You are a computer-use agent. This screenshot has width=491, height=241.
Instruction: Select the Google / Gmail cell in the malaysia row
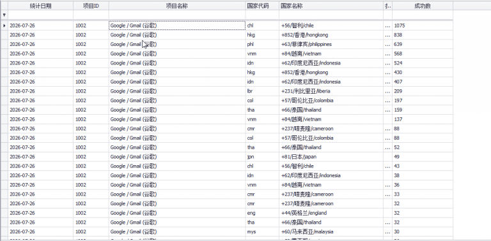click(177, 231)
